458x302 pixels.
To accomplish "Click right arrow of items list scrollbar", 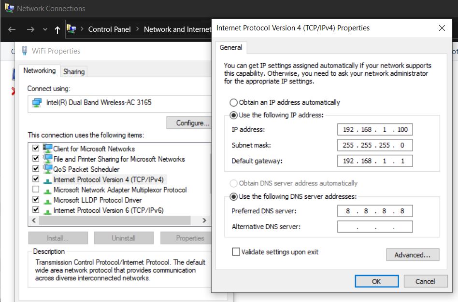I will coord(204,220).
